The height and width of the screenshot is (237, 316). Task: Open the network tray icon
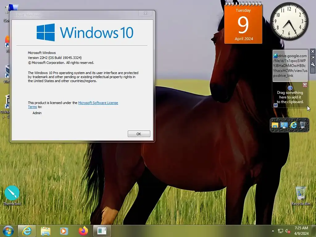(x=280, y=231)
